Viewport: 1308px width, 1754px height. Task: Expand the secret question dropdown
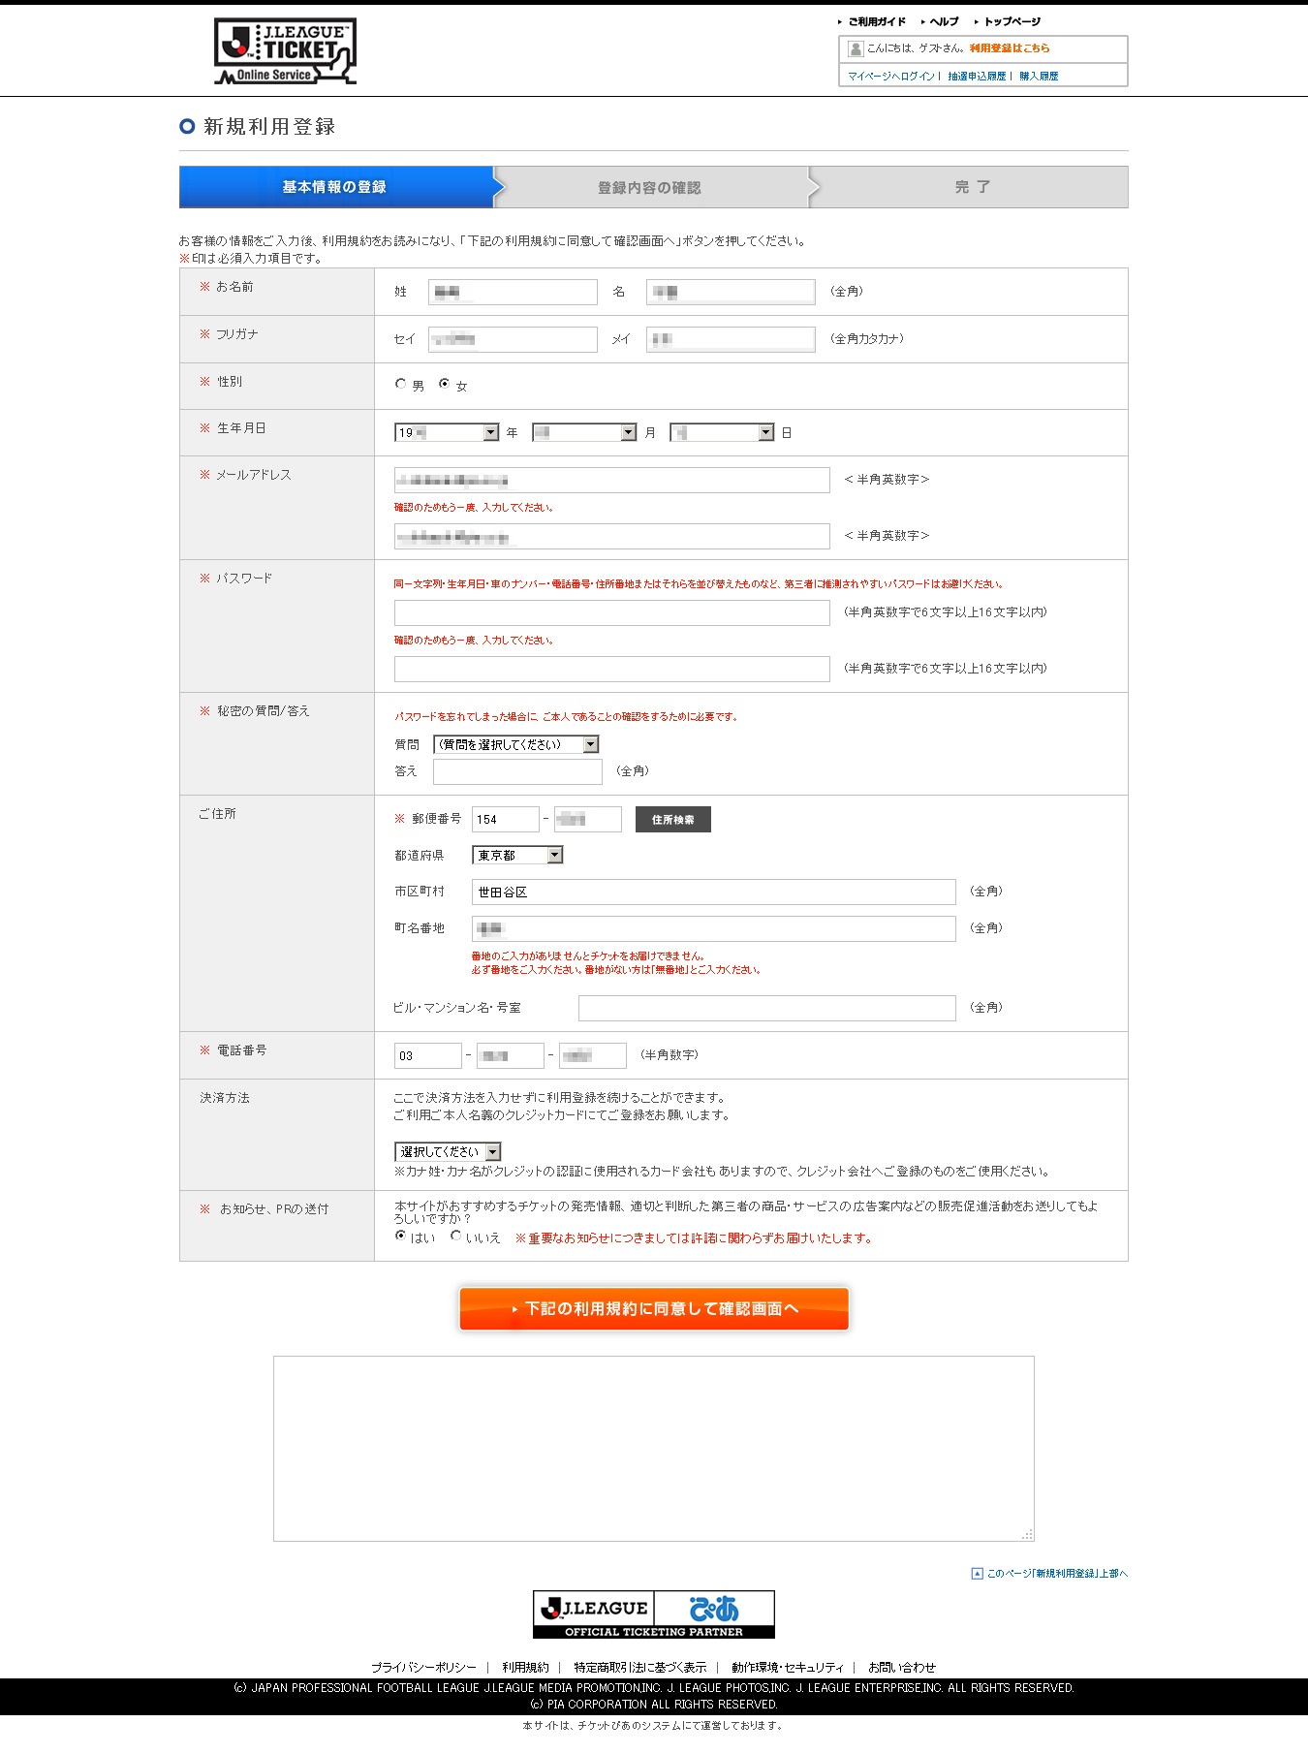coord(515,744)
